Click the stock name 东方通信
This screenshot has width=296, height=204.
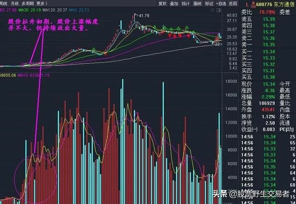[x=284, y=4]
